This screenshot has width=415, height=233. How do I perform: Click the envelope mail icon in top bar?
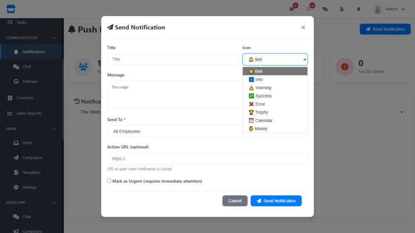pos(292,9)
